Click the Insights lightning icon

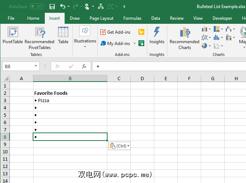pos(157,32)
